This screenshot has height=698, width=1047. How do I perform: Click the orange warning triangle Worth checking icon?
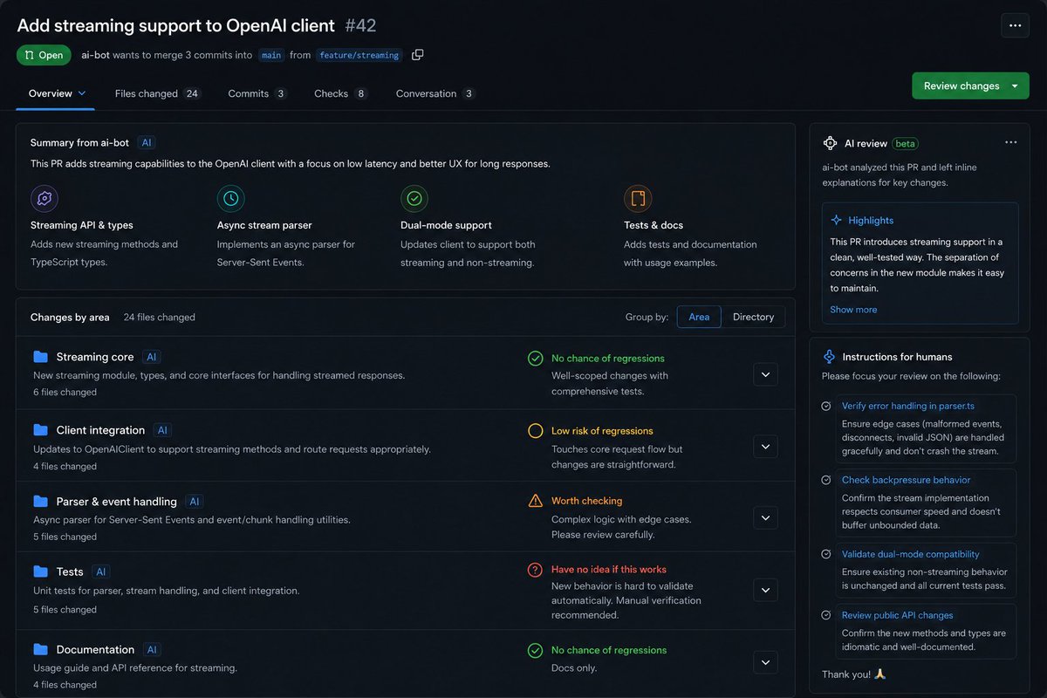(536, 501)
